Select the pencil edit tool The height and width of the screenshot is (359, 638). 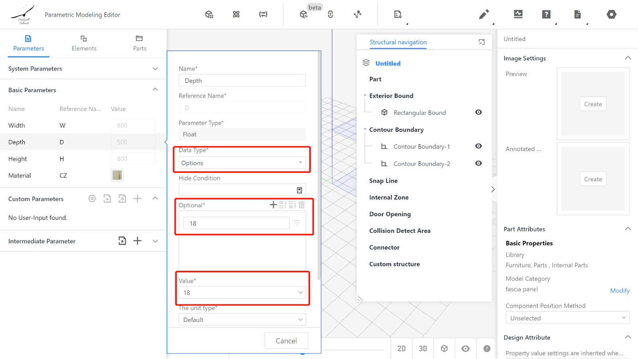(x=484, y=15)
